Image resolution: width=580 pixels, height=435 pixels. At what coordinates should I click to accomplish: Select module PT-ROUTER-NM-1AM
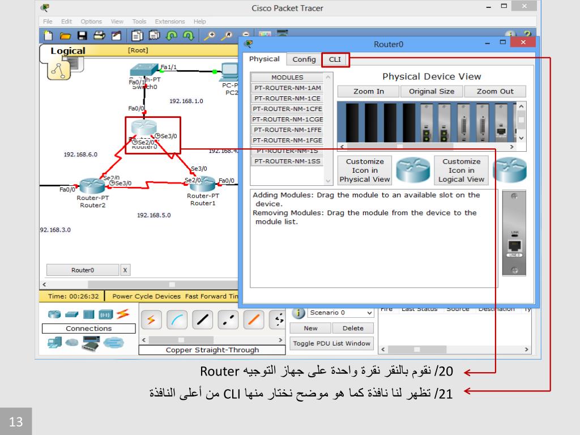(x=287, y=88)
